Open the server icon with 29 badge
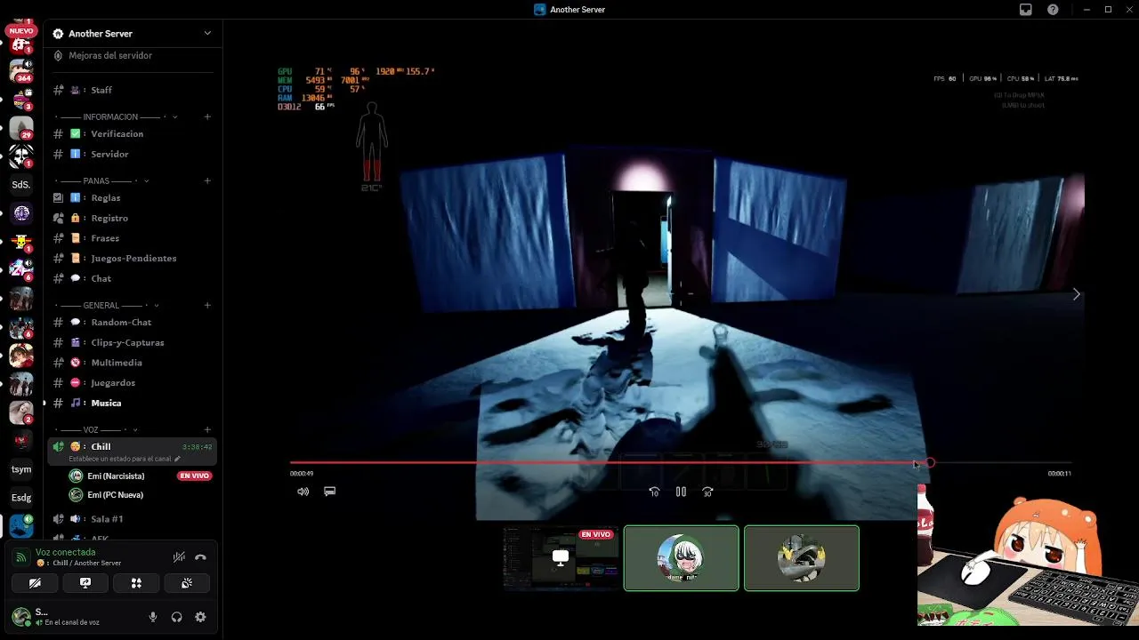 21,128
